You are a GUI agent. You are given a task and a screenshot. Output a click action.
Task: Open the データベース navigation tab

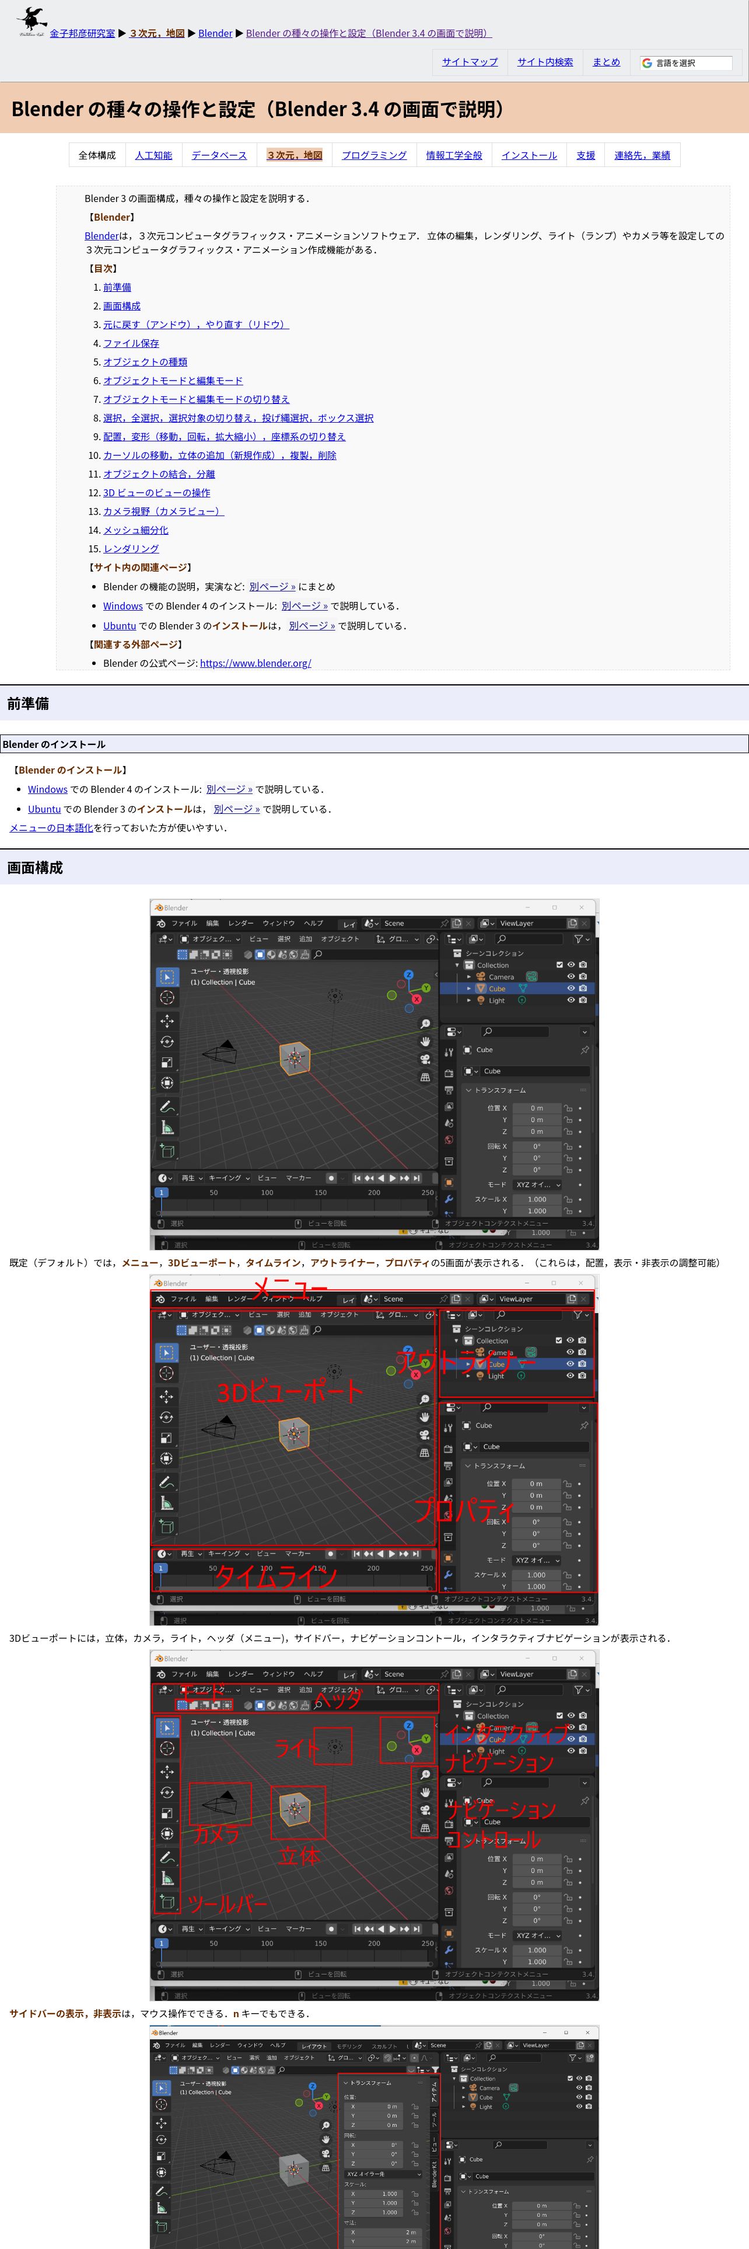click(x=219, y=155)
